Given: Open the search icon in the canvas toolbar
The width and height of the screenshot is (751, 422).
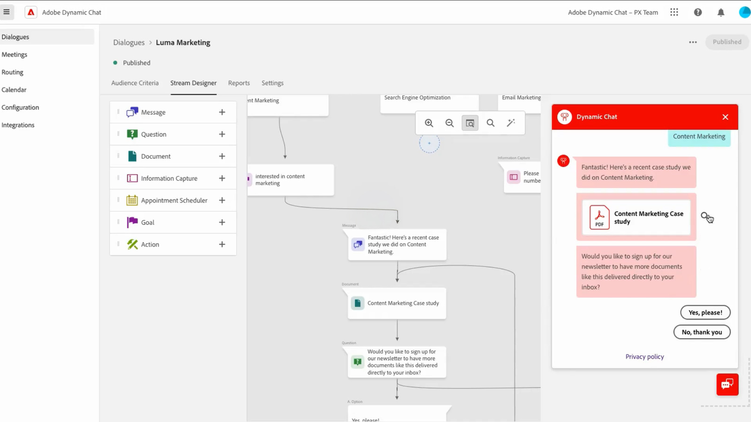Looking at the screenshot, I should 490,122.
